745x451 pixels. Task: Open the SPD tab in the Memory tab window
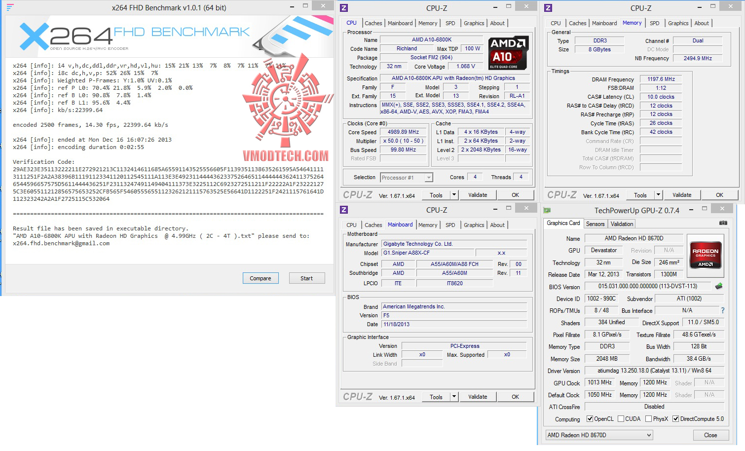(654, 23)
